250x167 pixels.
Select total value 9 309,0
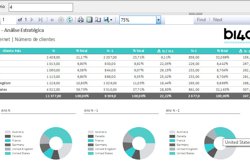click(110, 96)
